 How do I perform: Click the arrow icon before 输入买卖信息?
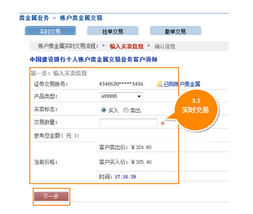coord(104,46)
